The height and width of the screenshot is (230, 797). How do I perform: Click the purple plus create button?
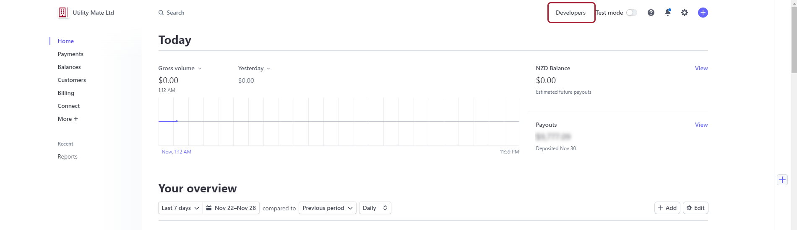703,13
